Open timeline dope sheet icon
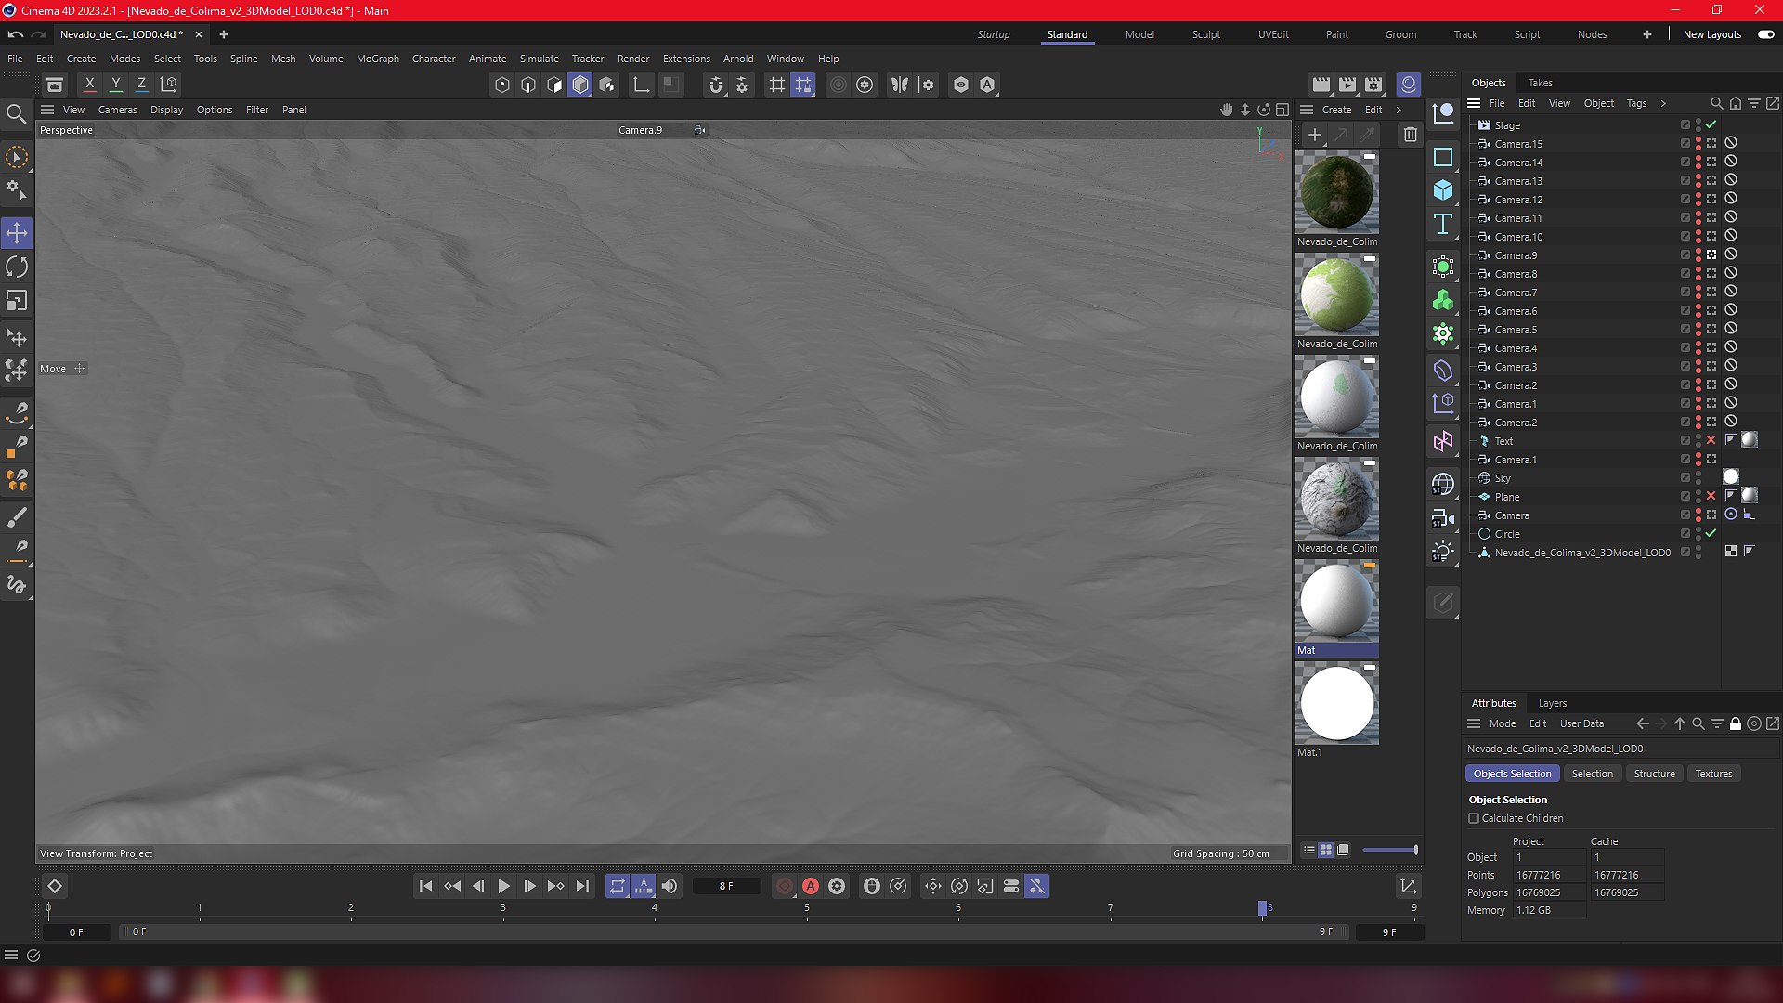1783x1003 pixels. click(1409, 886)
